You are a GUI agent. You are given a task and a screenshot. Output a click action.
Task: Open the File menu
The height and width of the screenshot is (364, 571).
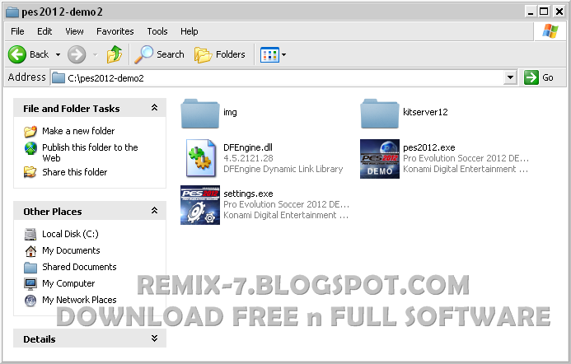pyautogui.click(x=17, y=31)
